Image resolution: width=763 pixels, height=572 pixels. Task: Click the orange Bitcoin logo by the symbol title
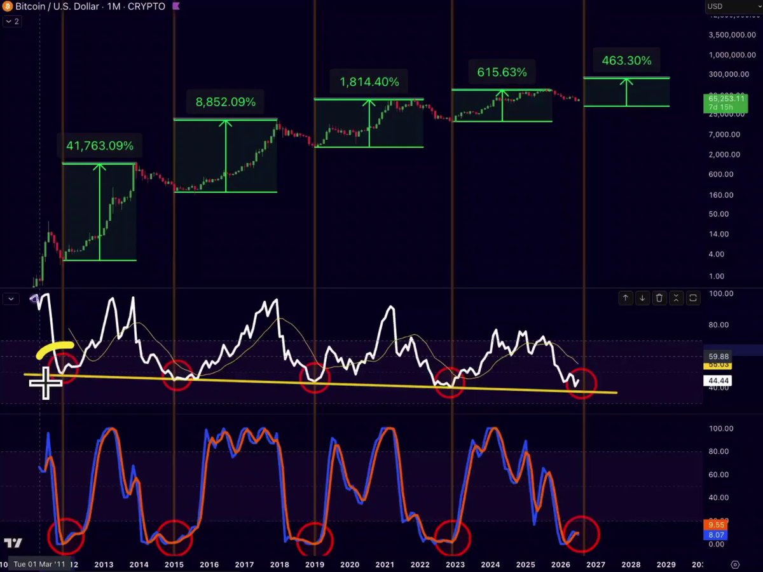8,6
